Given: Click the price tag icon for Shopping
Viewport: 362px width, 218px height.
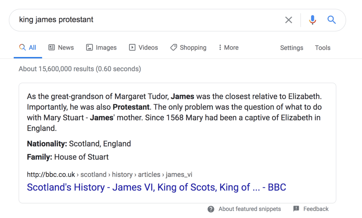Looking at the screenshot, I should [174, 48].
